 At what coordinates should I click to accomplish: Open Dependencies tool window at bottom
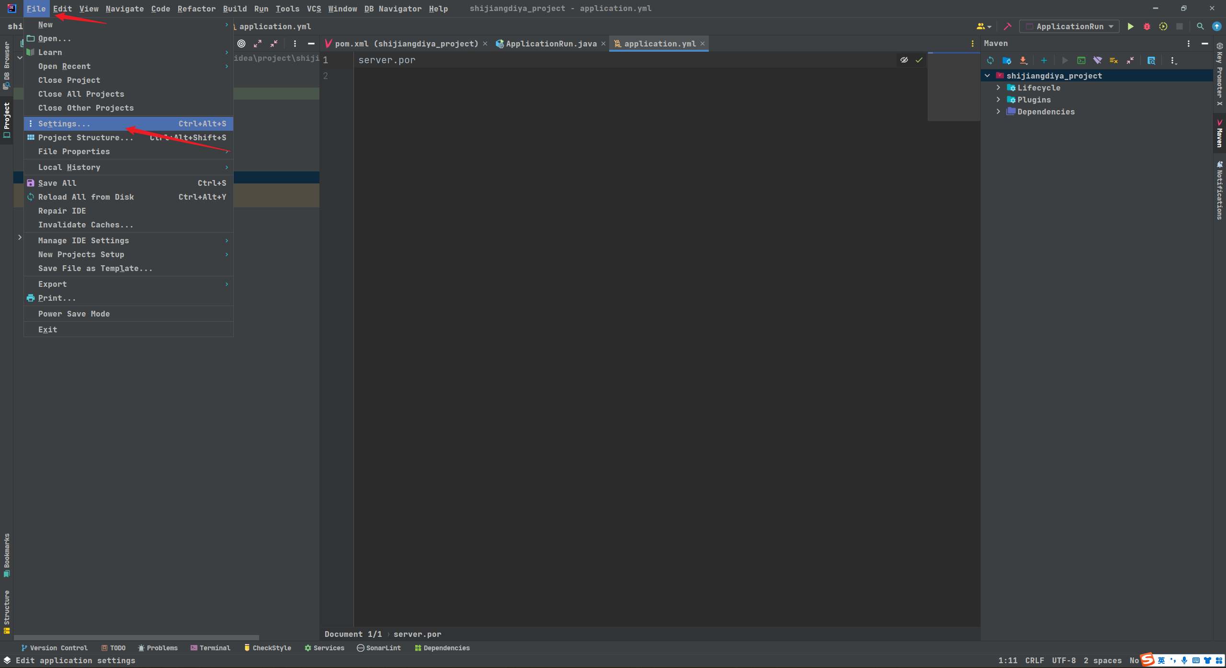442,648
